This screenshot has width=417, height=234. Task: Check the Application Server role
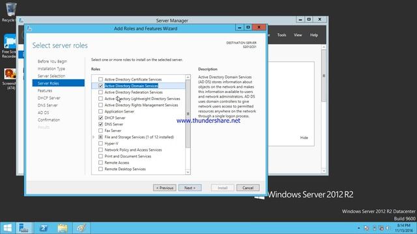pos(100,111)
